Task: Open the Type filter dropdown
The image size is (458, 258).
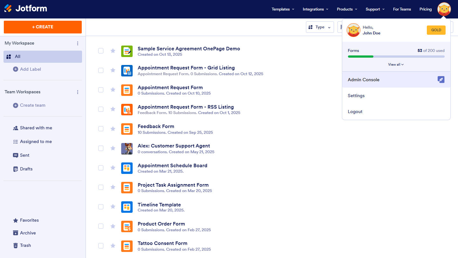Action: [x=320, y=27]
